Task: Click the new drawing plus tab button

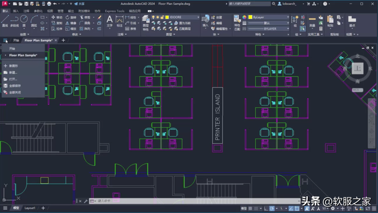Action: (63, 40)
